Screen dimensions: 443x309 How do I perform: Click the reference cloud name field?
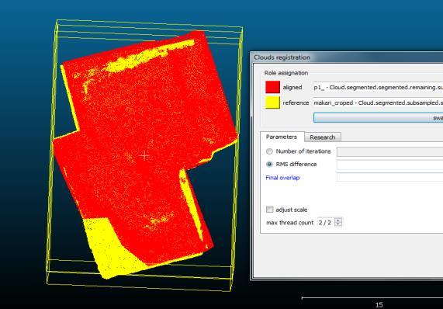pyautogui.click(x=378, y=102)
